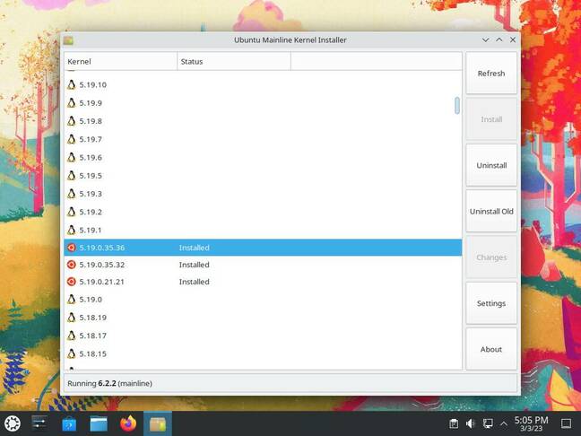Image resolution: width=581 pixels, height=436 pixels.
Task: Select the 5.19.0.35.32 version text
Action: [102, 265]
